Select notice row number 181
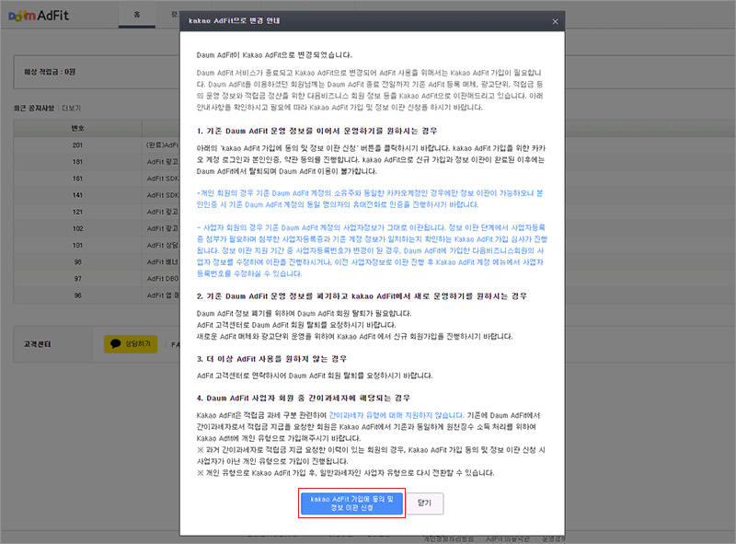 tap(77, 162)
